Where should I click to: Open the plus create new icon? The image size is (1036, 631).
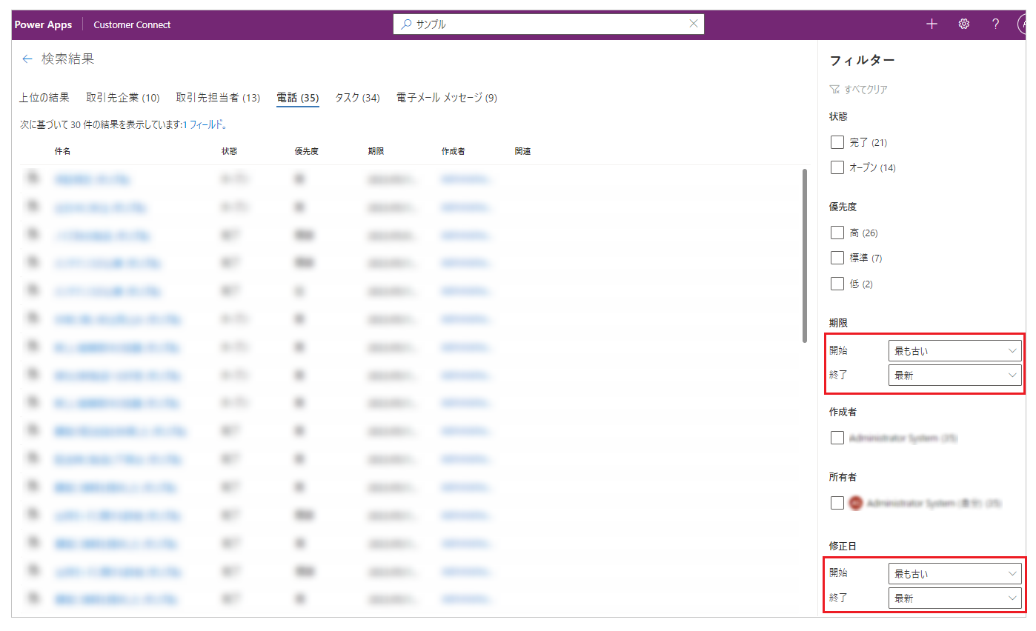(x=932, y=24)
